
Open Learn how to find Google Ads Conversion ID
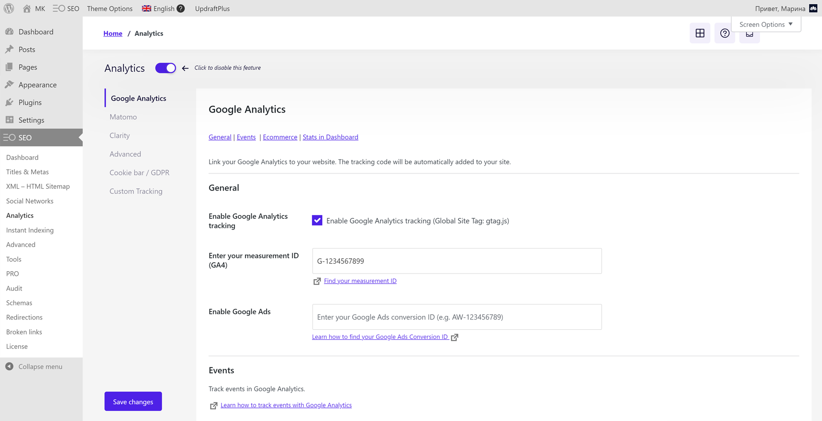coord(380,337)
